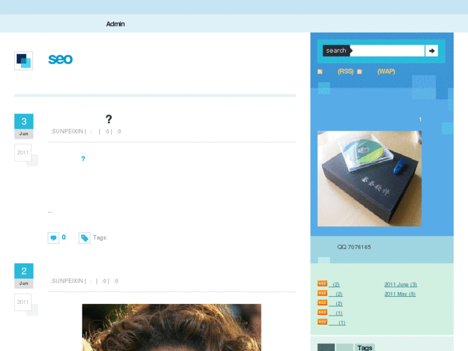This screenshot has width=468, height=351.
Task: Click the feed icon before (WAP)
Action: pyautogui.click(x=360, y=71)
